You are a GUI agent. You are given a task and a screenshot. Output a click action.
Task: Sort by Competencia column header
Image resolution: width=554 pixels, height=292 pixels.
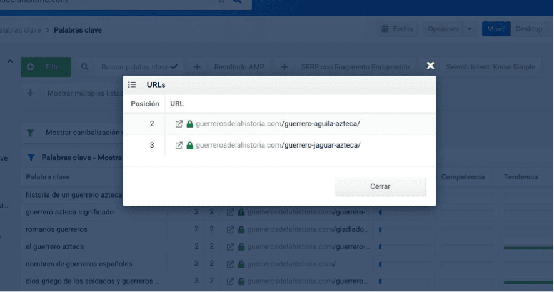point(463,177)
